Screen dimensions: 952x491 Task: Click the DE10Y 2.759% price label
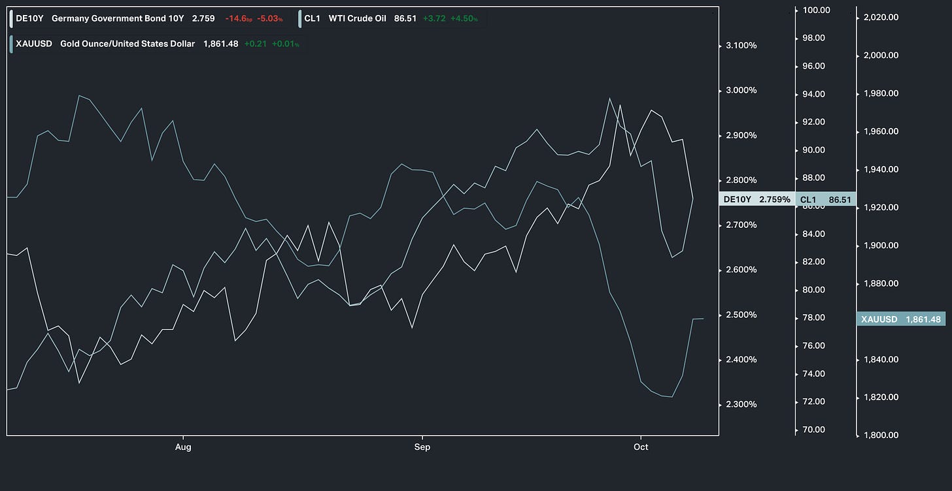(757, 199)
